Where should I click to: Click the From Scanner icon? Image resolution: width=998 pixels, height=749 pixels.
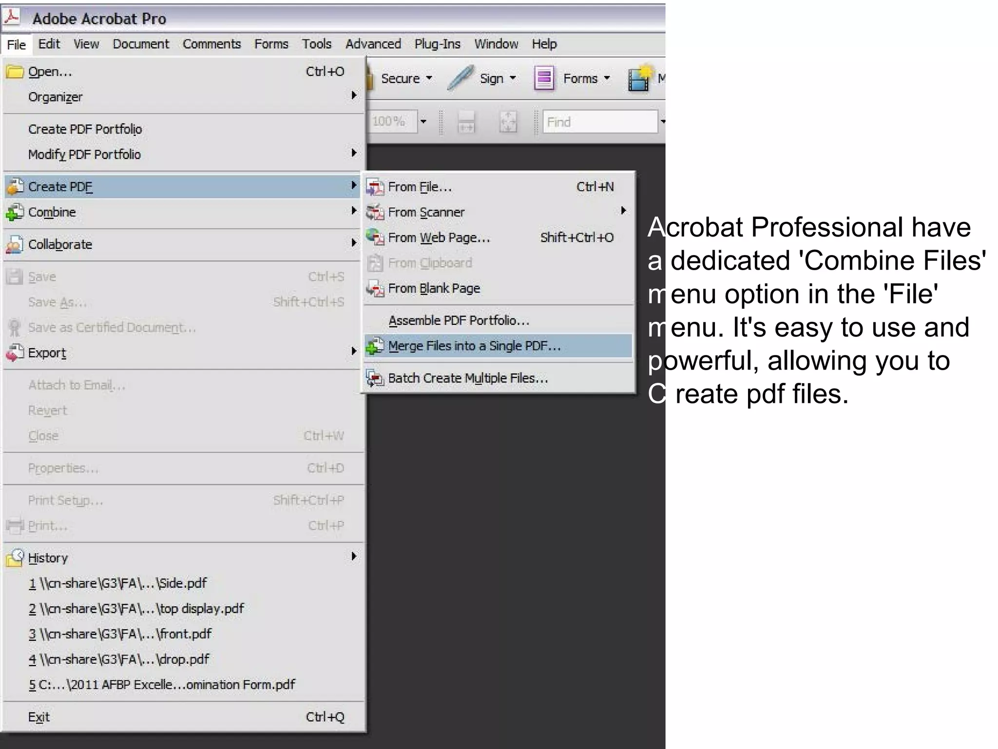[x=375, y=213]
